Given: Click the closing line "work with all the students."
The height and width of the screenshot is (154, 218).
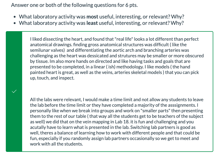Looking at the screenshot, I should click(56, 144).
